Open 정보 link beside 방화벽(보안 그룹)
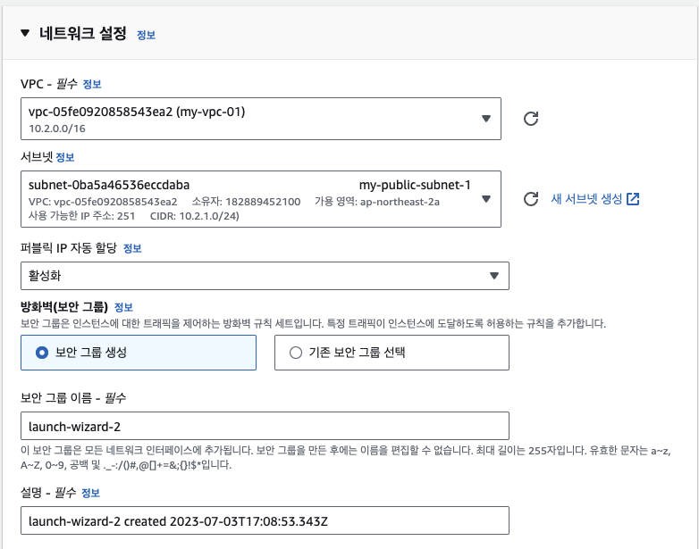 coord(123,307)
